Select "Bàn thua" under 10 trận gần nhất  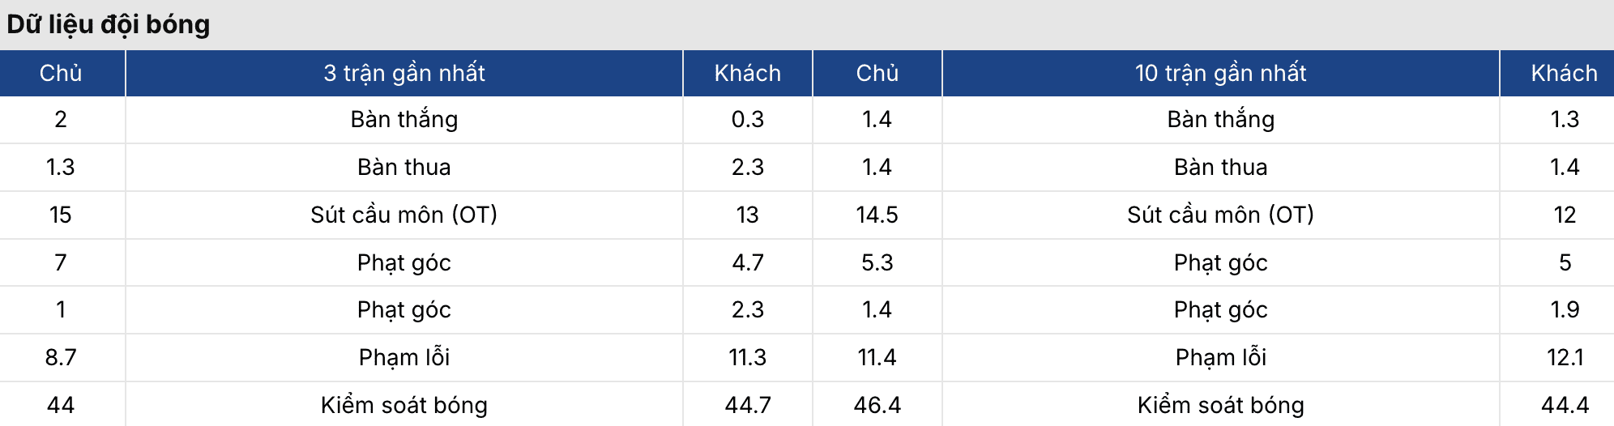(1220, 167)
